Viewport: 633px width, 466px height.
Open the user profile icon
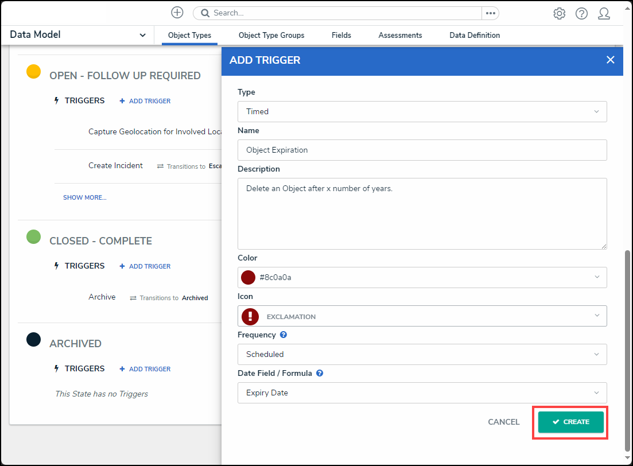[x=604, y=14]
